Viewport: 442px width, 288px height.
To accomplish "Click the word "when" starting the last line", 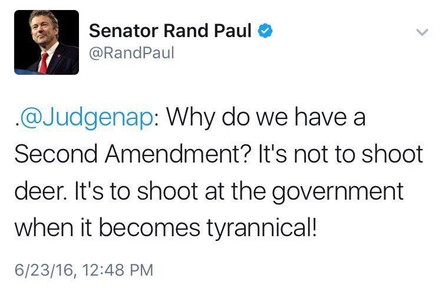I will click(44, 227).
